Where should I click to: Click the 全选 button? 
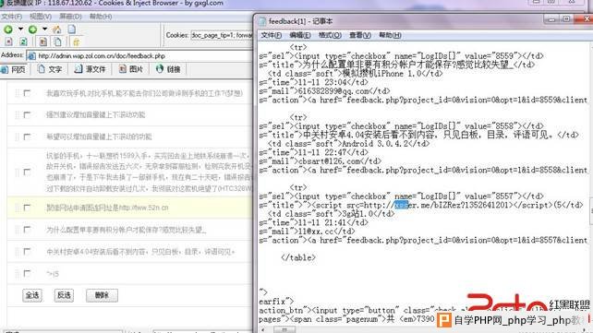(x=32, y=295)
